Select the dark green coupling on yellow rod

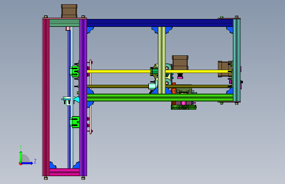154,71
